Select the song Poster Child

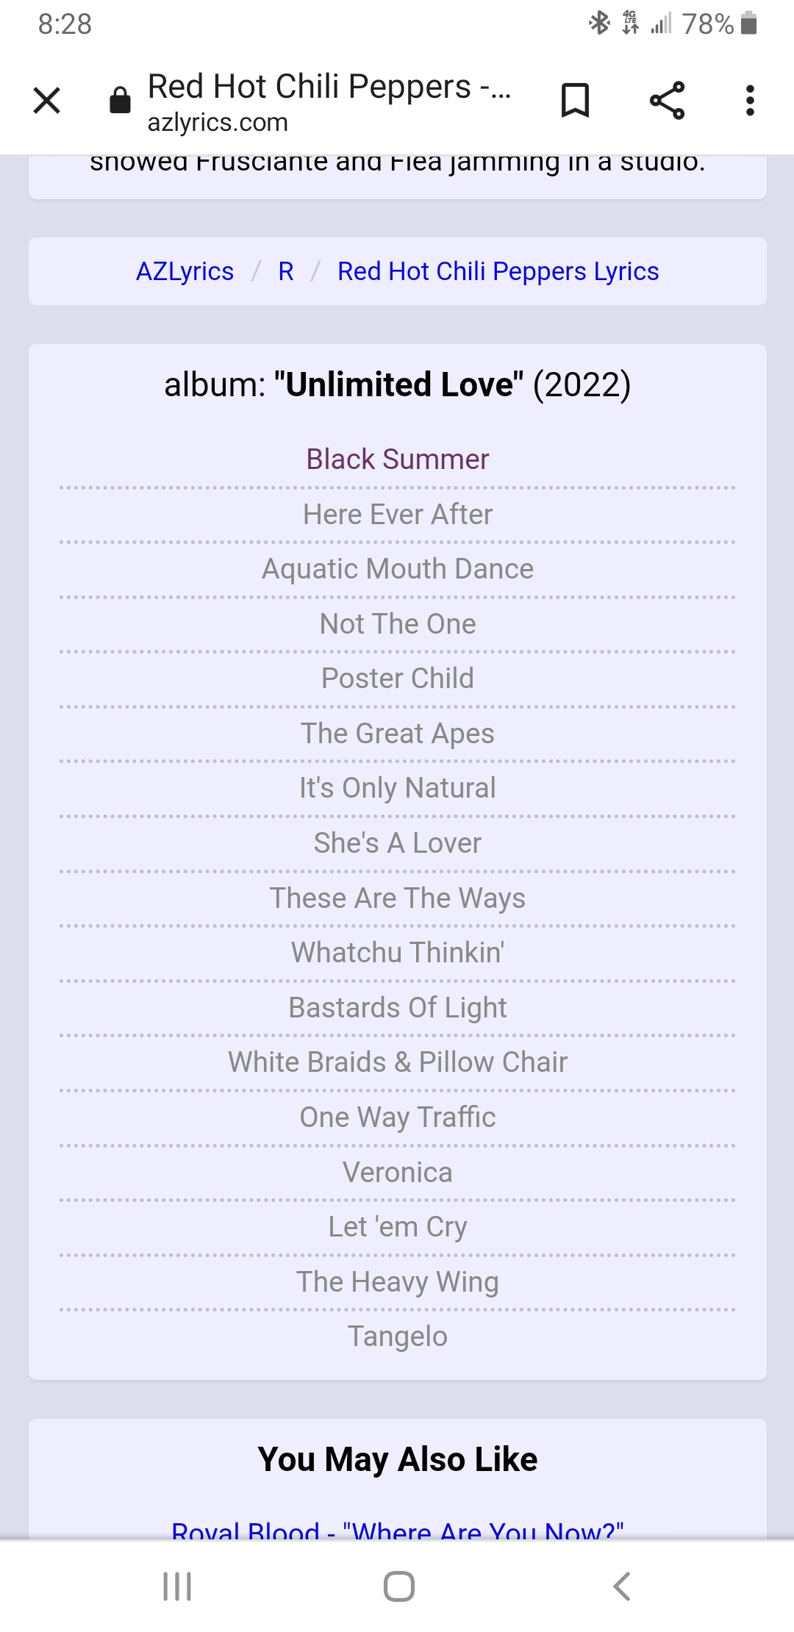tap(397, 678)
